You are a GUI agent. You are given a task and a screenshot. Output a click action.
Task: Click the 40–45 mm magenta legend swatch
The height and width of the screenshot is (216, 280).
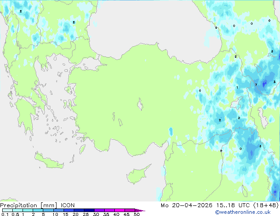(x=120, y=210)
